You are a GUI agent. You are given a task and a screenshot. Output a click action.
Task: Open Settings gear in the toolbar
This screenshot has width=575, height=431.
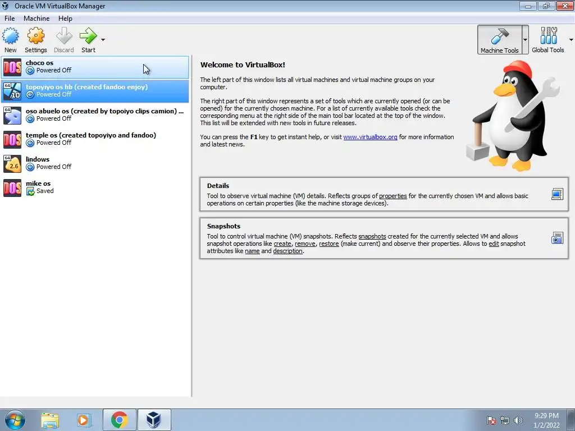[x=35, y=36]
